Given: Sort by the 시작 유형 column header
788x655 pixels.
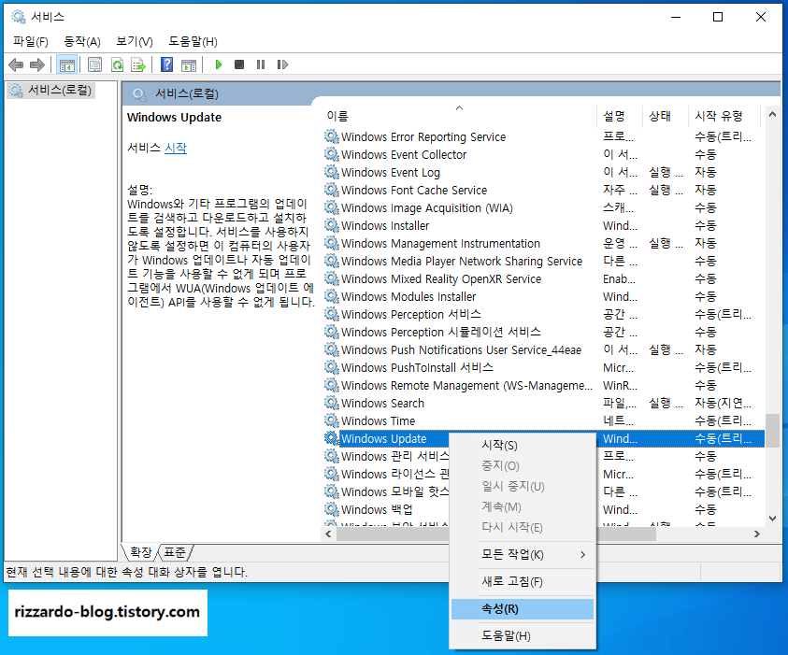Looking at the screenshot, I should (x=724, y=116).
